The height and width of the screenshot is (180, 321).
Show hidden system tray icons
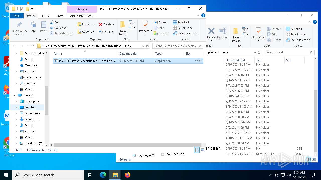[270, 175]
